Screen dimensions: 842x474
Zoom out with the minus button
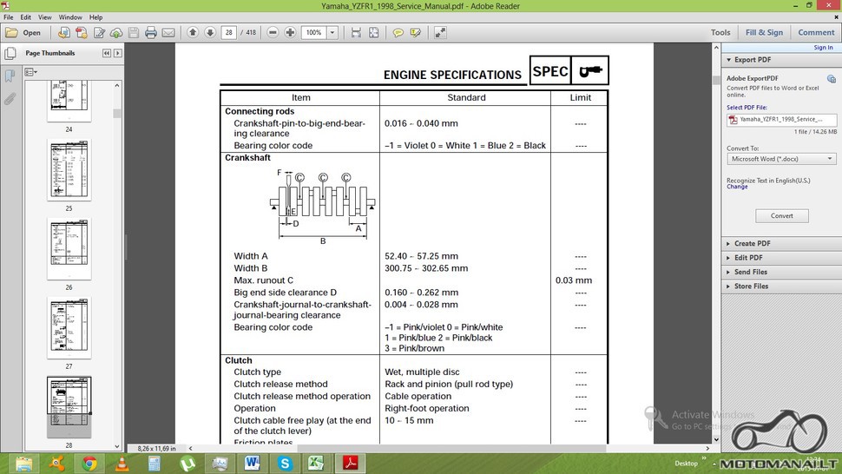[x=273, y=33]
